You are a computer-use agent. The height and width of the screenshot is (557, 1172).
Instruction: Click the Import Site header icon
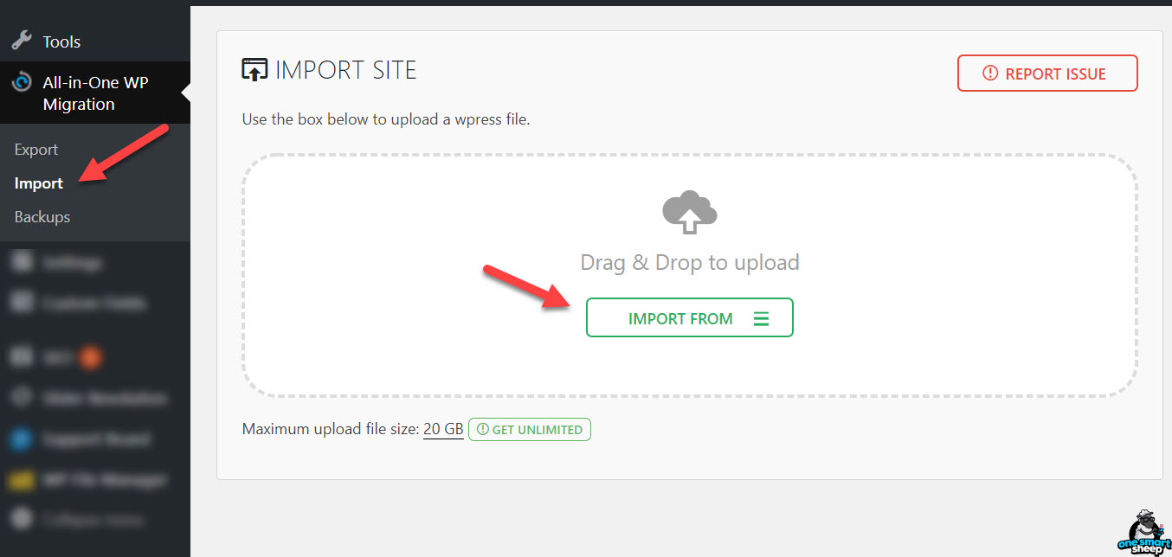pyautogui.click(x=254, y=70)
